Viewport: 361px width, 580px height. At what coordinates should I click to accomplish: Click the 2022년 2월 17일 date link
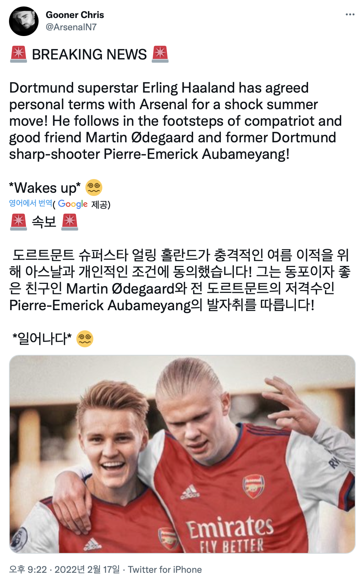click(x=87, y=570)
